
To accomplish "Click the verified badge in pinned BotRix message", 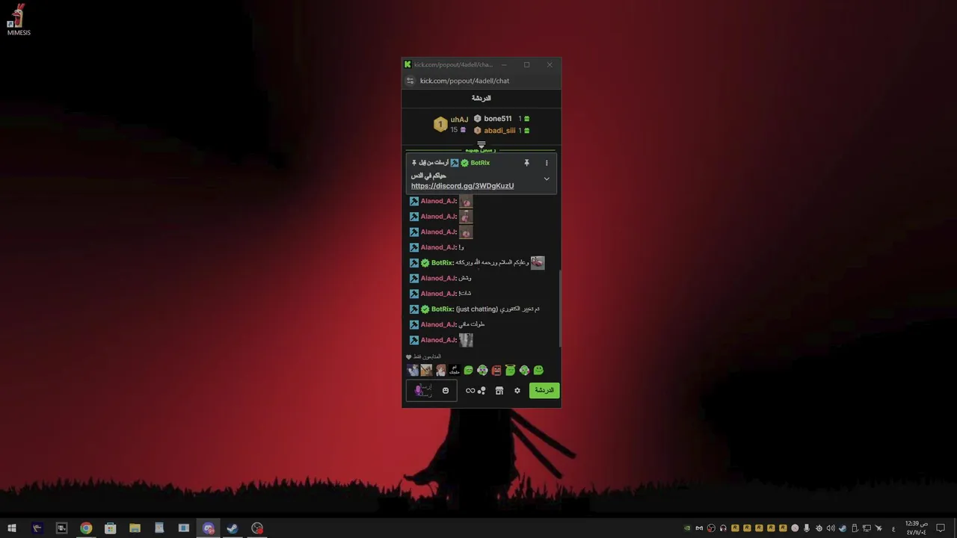I will [464, 163].
